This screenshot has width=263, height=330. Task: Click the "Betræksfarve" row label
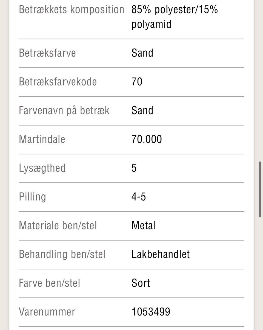pos(47,53)
